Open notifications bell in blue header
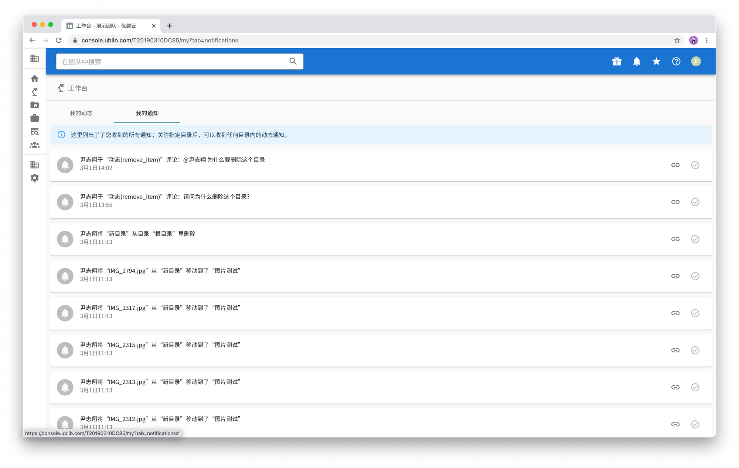Viewport: 739px width, 468px height. [636, 62]
